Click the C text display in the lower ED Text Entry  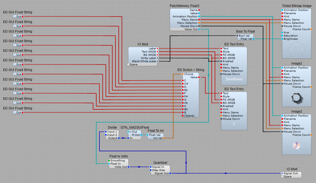pyautogui.click(x=234, y=124)
